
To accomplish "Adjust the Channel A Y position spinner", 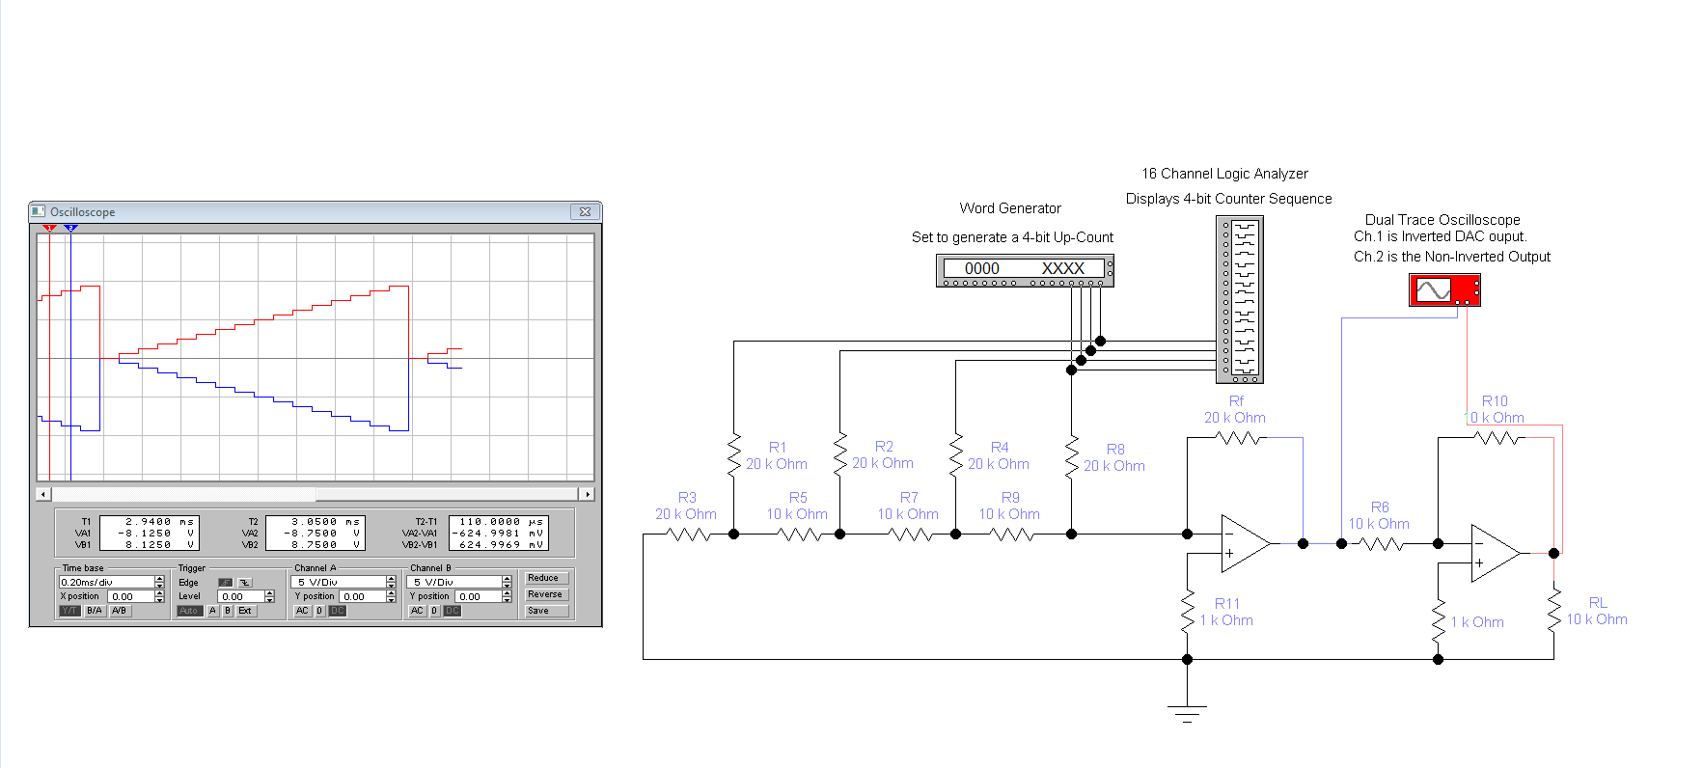I will [x=391, y=596].
